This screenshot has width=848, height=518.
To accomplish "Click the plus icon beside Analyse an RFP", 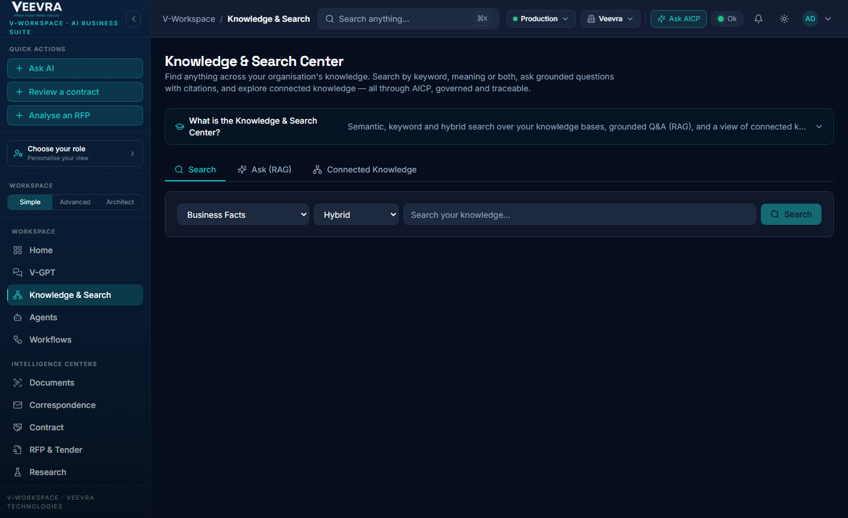I will pyautogui.click(x=19, y=115).
